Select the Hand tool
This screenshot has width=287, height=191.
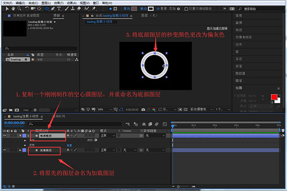pyautogui.click(x=13, y=9)
